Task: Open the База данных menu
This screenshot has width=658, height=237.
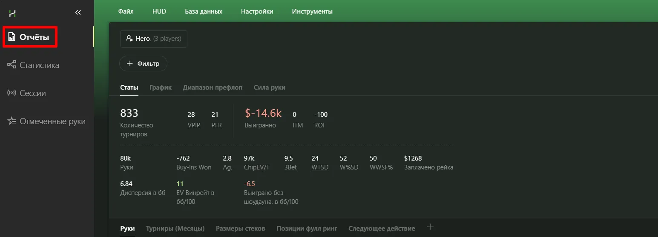Action: point(203,11)
